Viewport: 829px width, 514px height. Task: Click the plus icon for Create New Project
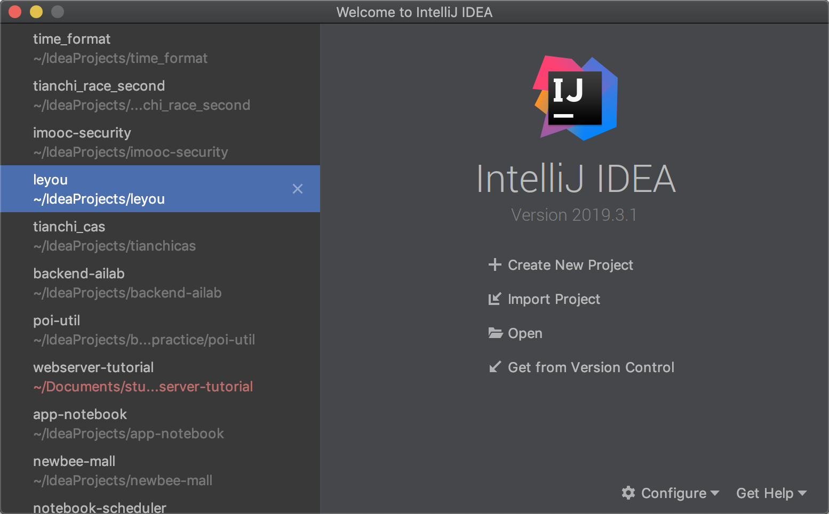pos(495,264)
